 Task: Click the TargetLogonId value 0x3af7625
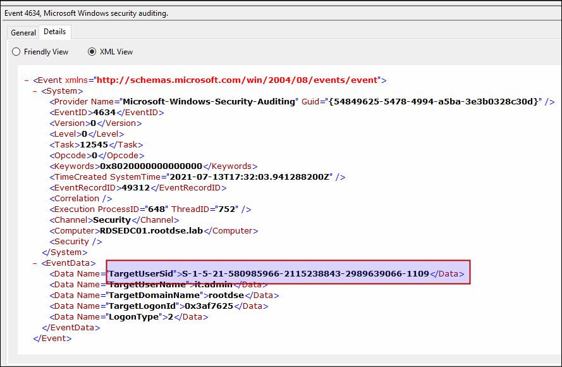click(x=209, y=306)
